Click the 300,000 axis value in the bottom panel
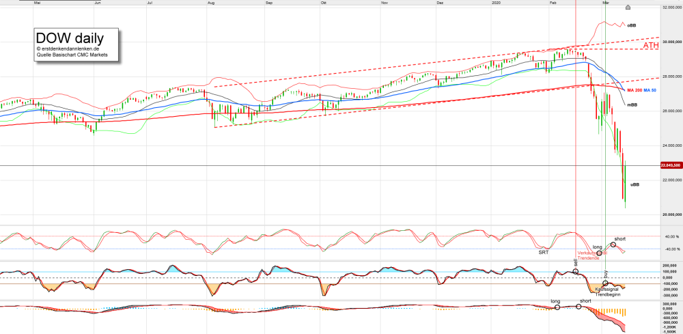The width and height of the screenshot is (683, 334). click(669, 303)
